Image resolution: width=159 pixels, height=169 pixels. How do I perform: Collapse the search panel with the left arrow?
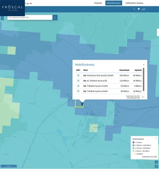pyautogui.click(x=2, y=18)
